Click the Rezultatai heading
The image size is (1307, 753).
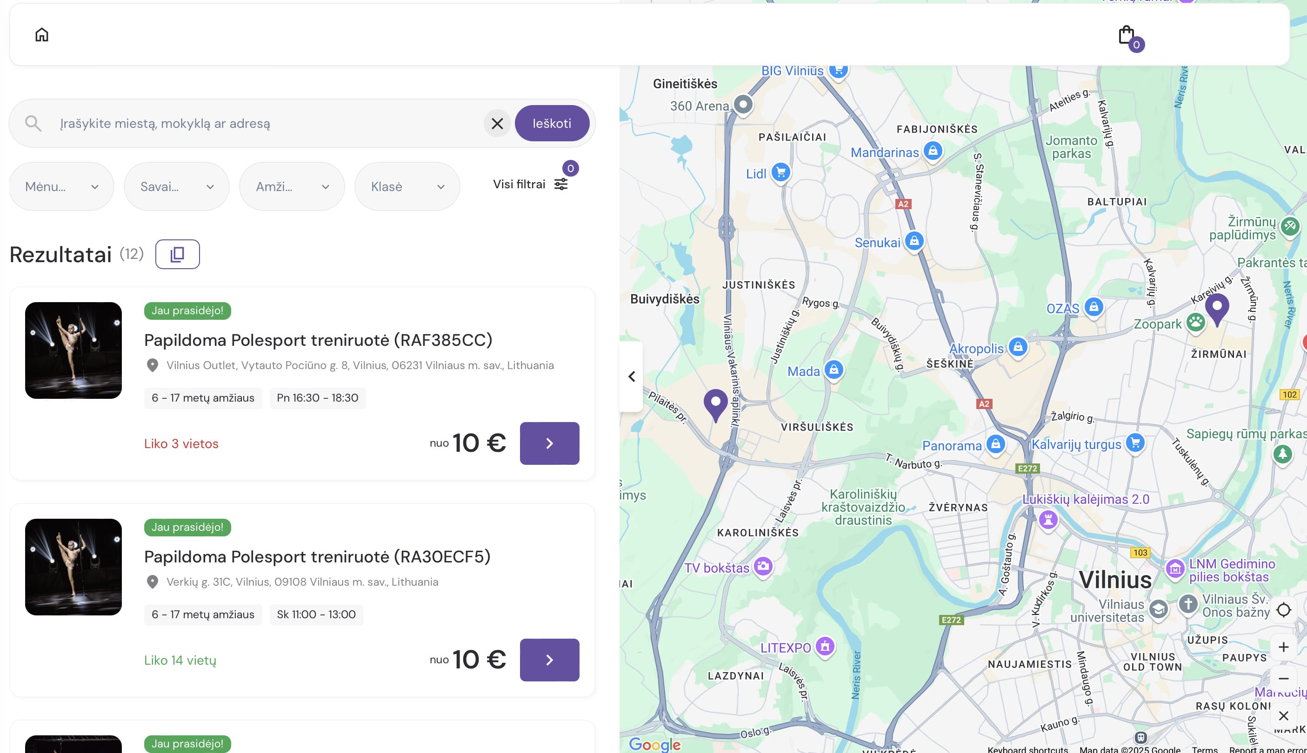click(60, 254)
